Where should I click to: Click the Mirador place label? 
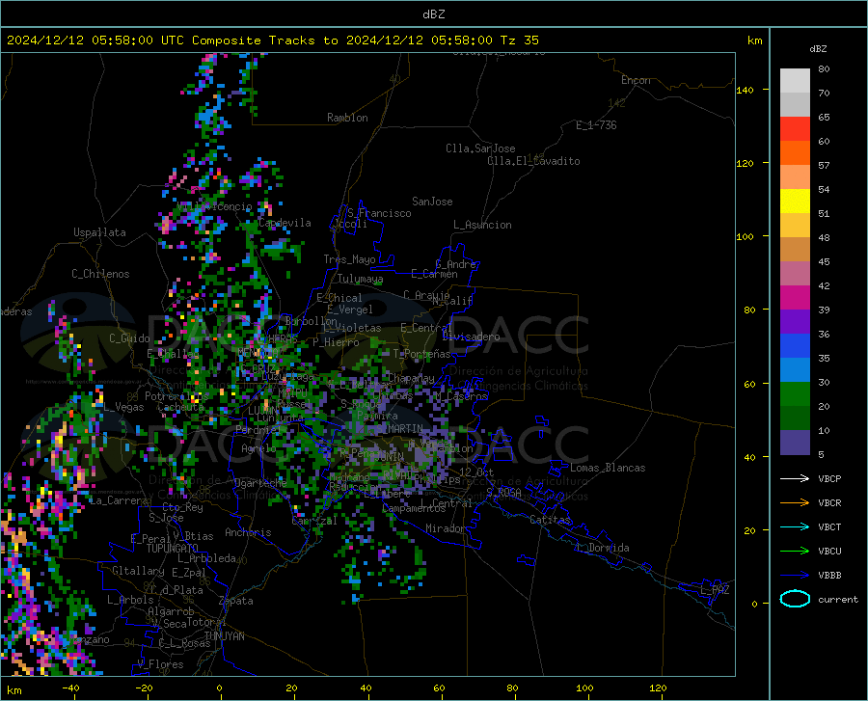click(445, 528)
